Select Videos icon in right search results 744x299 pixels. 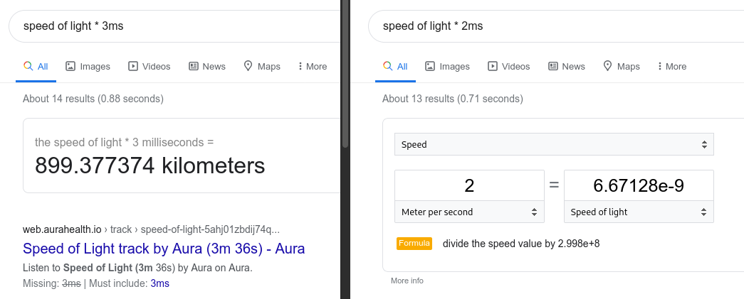coord(493,66)
